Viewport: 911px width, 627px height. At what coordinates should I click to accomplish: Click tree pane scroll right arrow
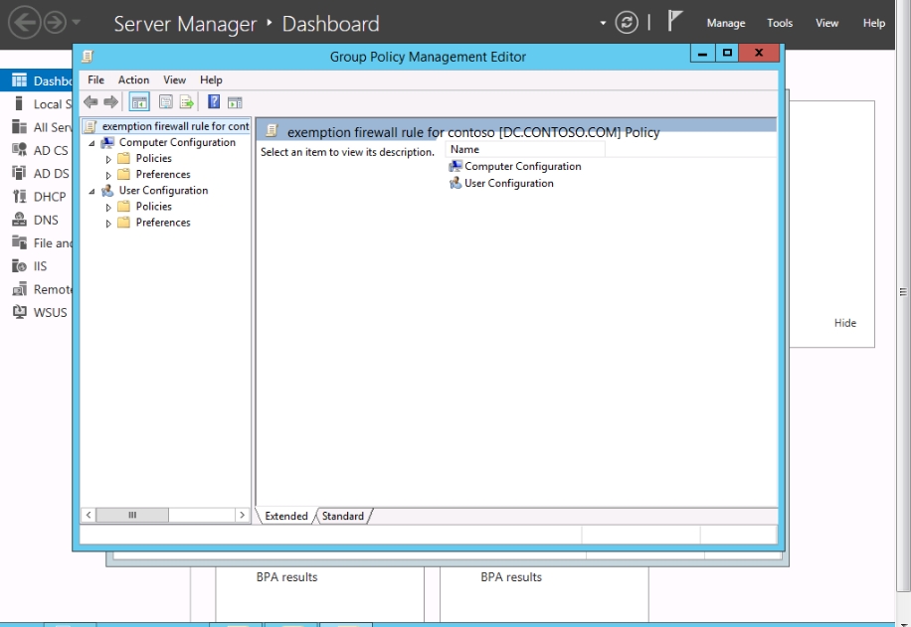point(243,515)
